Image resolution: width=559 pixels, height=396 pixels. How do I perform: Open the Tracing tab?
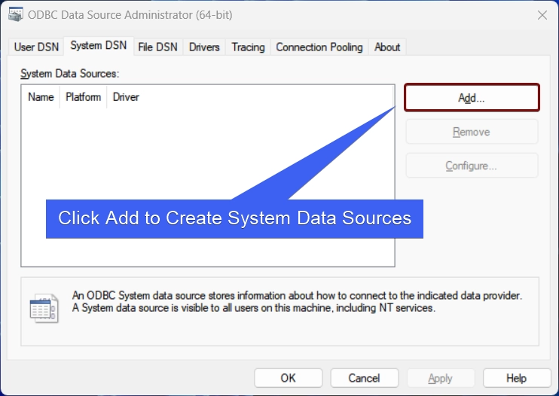tap(248, 47)
